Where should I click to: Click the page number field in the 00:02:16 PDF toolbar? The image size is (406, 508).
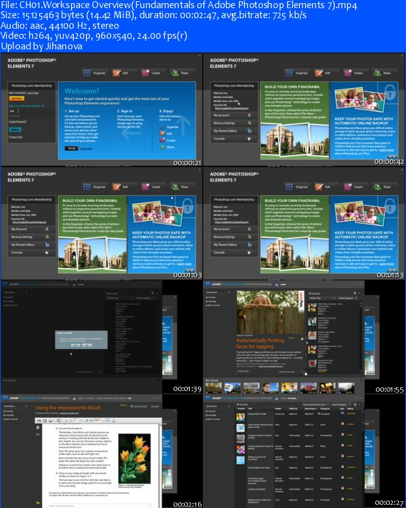click(76, 420)
